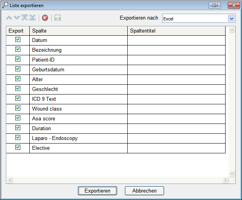Image resolution: width=242 pixels, height=200 pixels.
Task: Click the save floppy disk icon
Action: pyautogui.click(x=58, y=18)
